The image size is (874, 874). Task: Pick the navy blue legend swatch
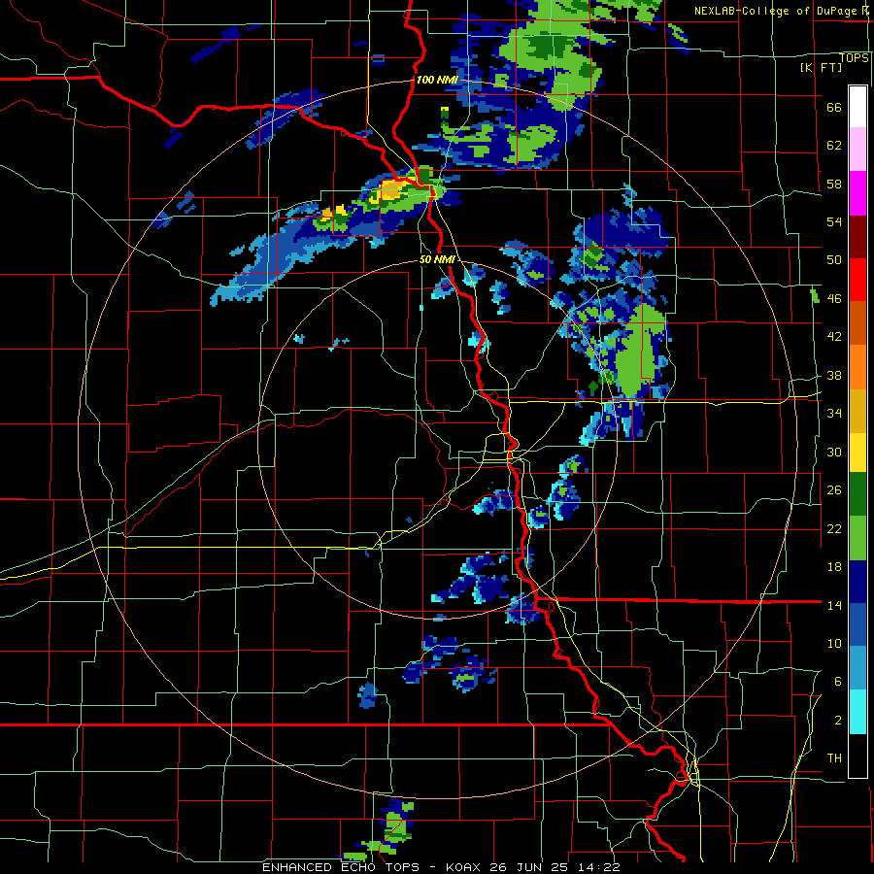[x=857, y=582]
